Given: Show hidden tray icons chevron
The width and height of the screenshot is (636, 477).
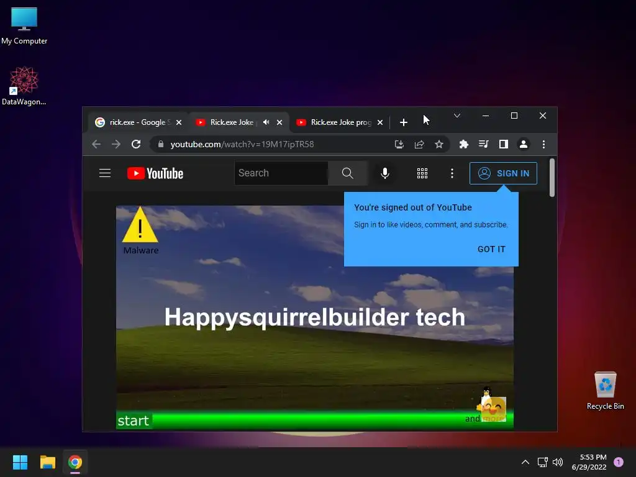Looking at the screenshot, I should click(x=525, y=462).
